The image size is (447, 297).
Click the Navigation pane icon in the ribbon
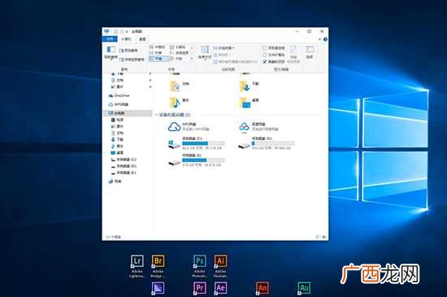[111, 50]
